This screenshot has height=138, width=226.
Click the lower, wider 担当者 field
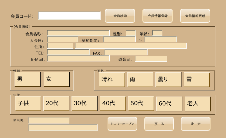(63, 128)
